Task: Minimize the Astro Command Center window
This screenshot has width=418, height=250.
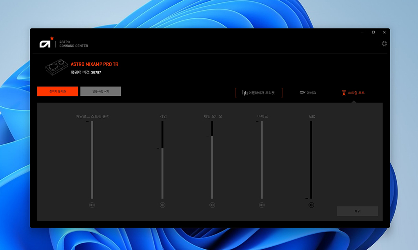Action: [x=362, y=32]
